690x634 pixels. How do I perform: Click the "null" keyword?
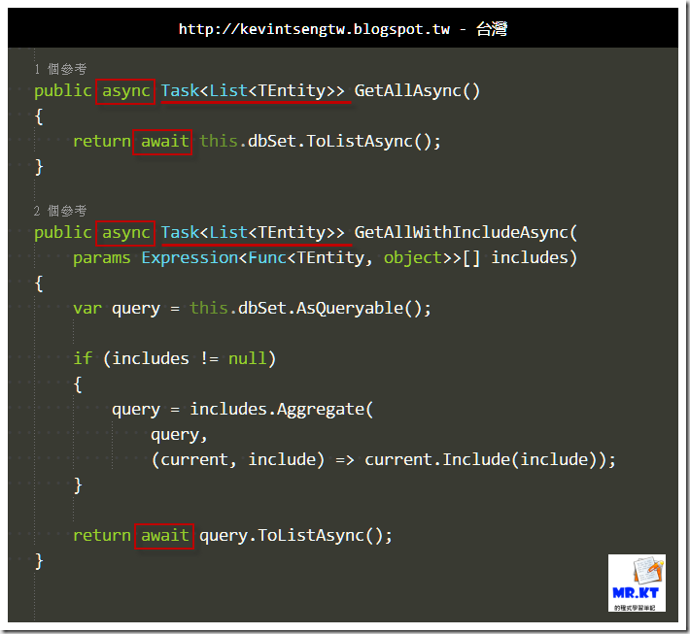247,358
